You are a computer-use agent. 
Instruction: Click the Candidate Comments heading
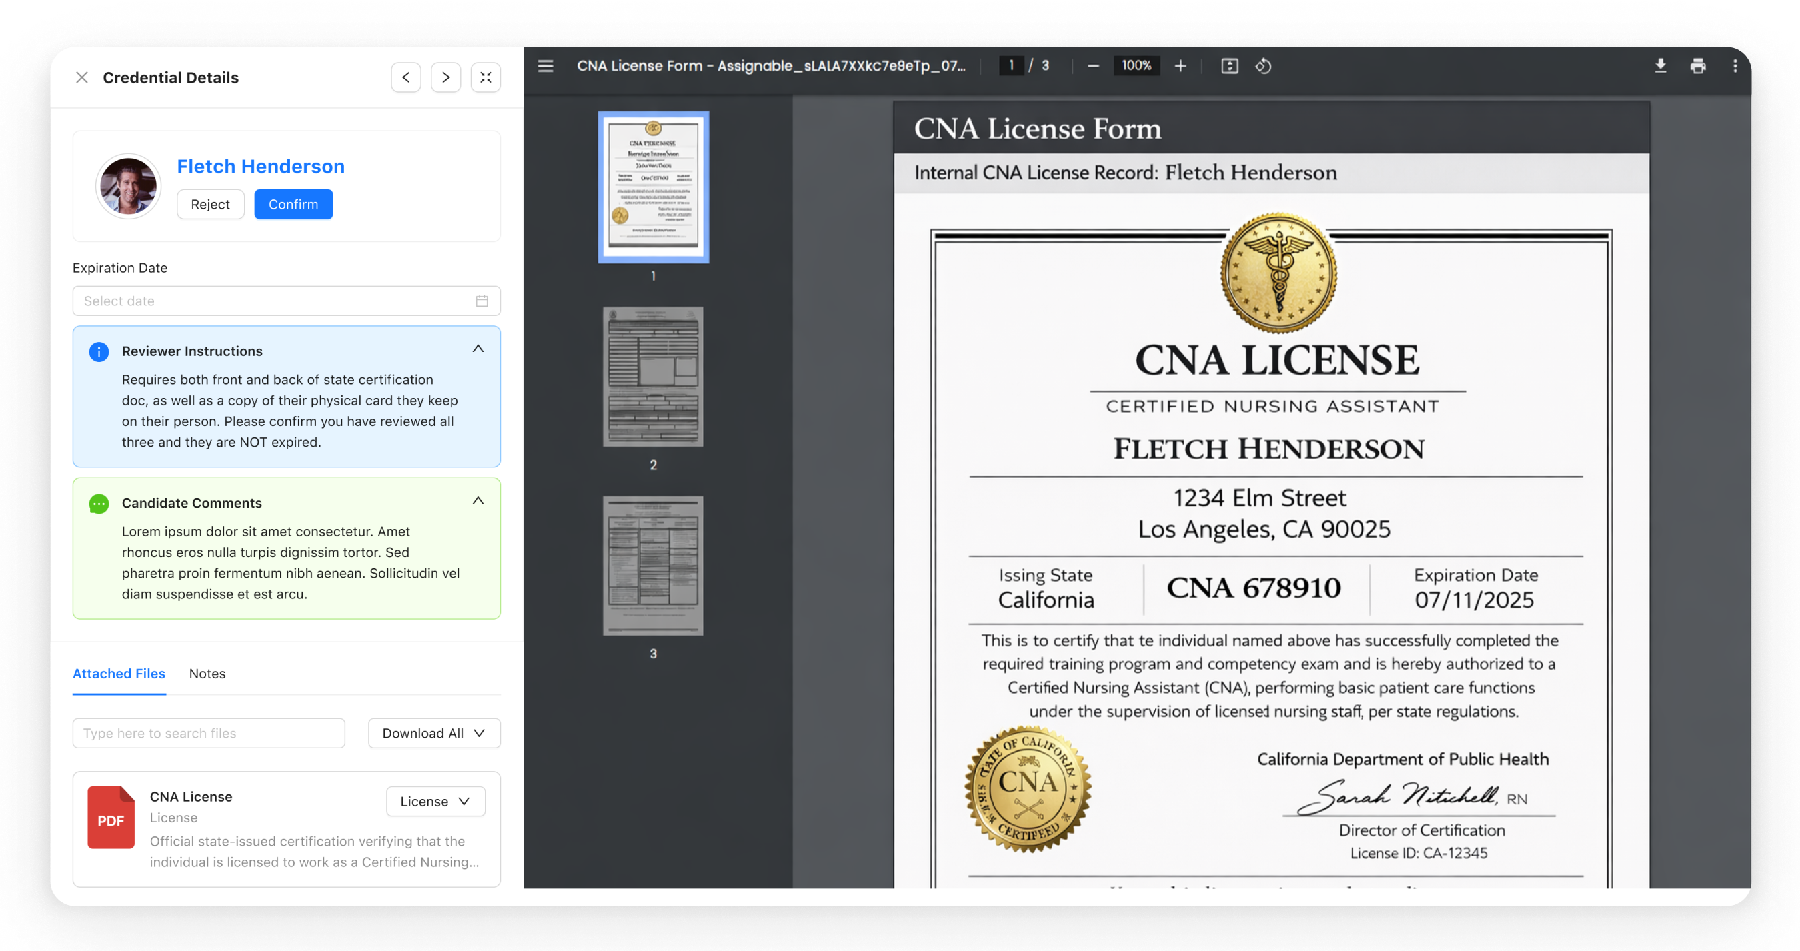pos(191,503)
